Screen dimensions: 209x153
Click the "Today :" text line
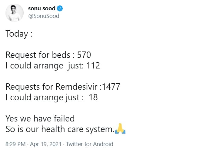click(x=19, y=34)
